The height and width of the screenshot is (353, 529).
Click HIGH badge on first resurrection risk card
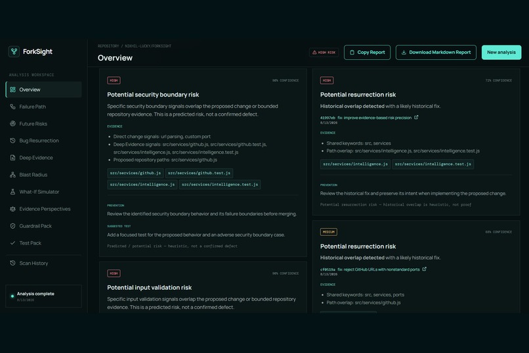pos(327,80)
